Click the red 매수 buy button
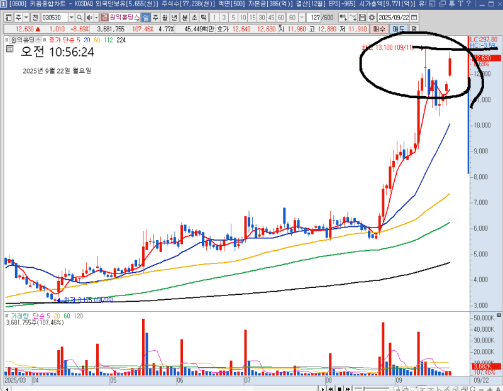 coord(380,29)
